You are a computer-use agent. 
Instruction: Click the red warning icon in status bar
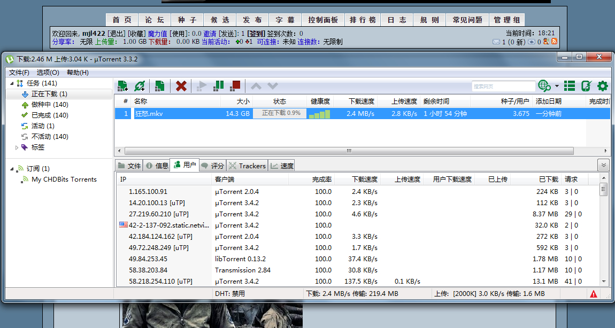593,294
